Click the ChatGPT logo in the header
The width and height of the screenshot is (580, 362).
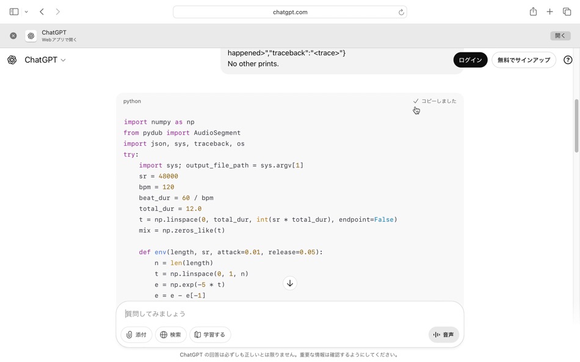(10, 59)
